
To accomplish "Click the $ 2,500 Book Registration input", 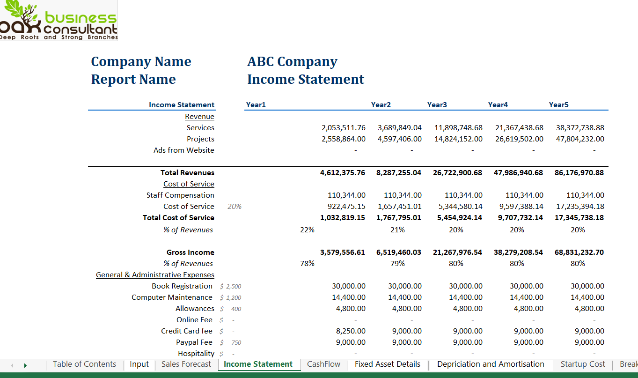I will [x=231, y=286].
